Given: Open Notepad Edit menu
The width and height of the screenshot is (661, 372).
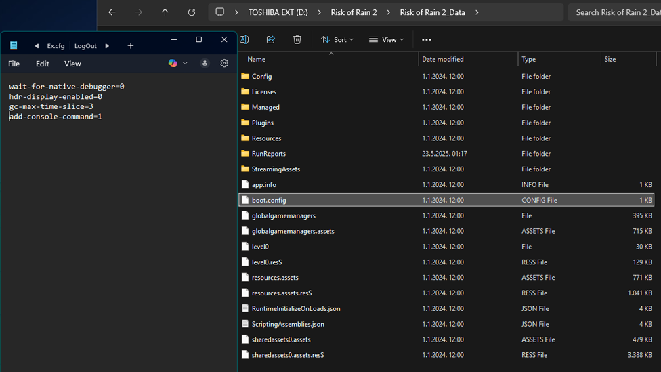Looking at the screenshot, I should click(x=42, y=64).
